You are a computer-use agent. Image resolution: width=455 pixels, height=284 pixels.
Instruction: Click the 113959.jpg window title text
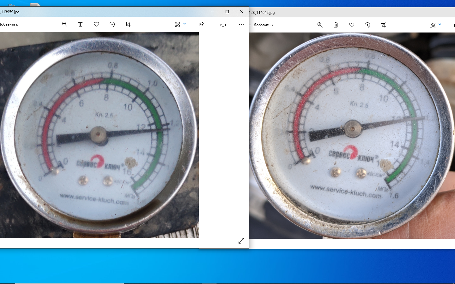tap(10, 12)
